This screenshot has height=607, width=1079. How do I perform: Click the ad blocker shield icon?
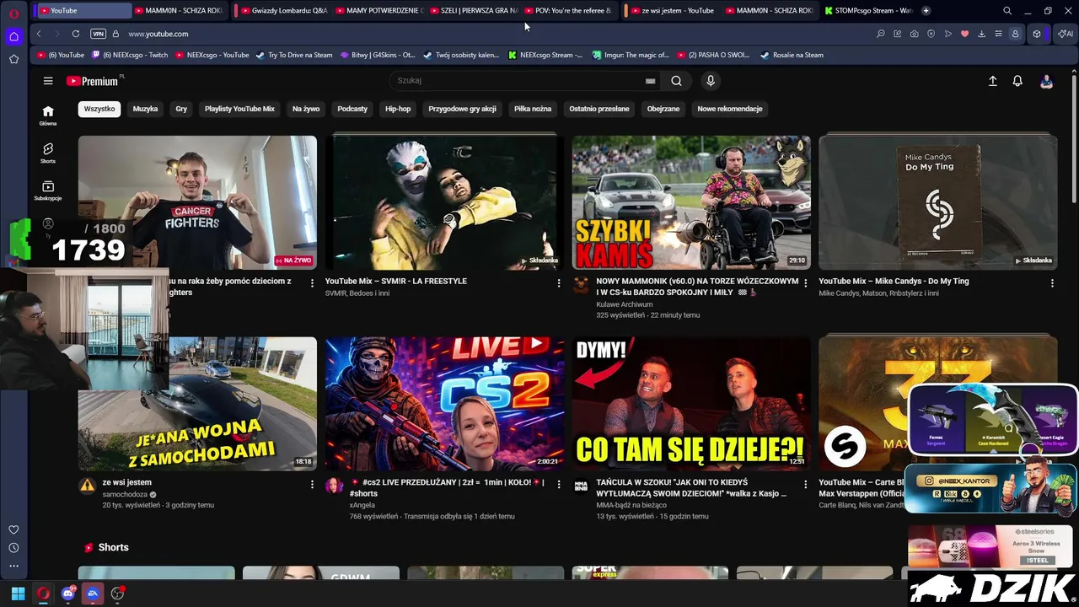tap(931, 34)
